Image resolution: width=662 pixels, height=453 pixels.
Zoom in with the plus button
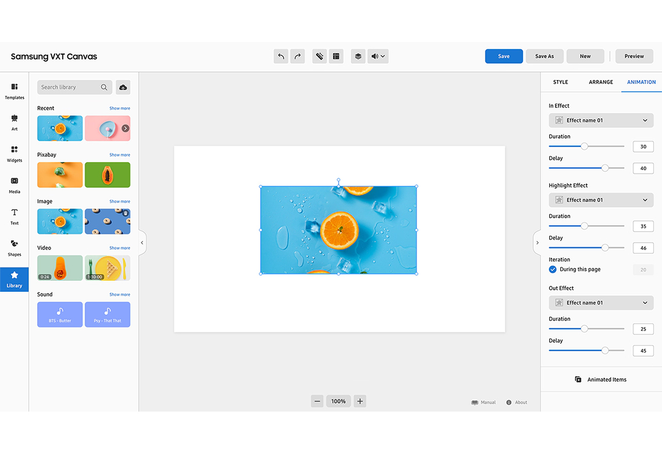[x=360, y=401]
